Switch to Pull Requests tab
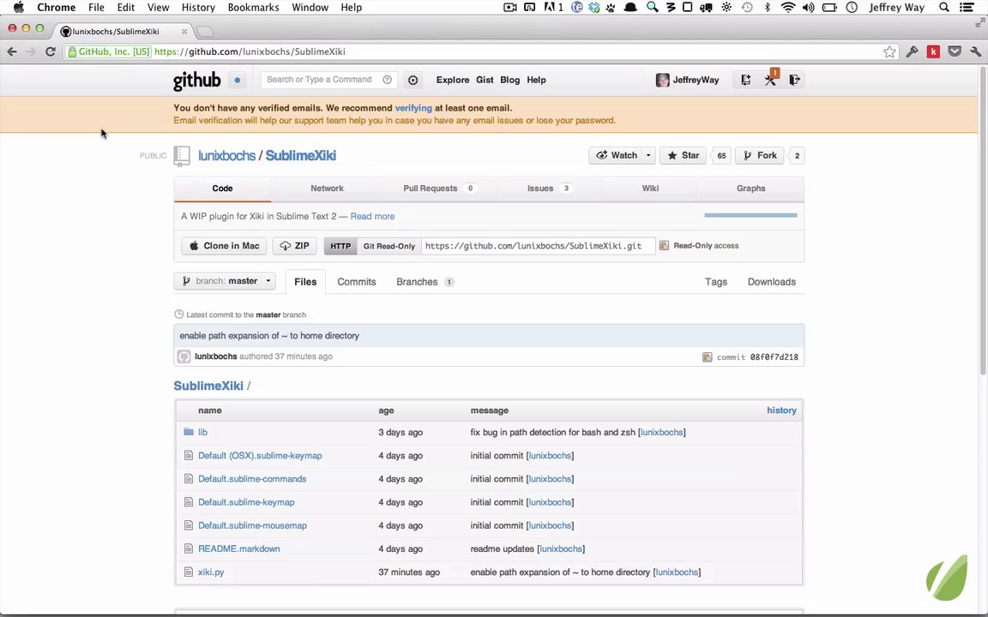Image resolution: width=988 pixels, height=617 pixels. coord(439,189)
